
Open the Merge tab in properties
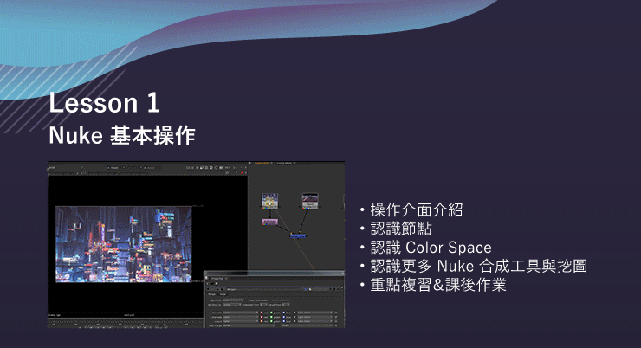coord(211,294)
